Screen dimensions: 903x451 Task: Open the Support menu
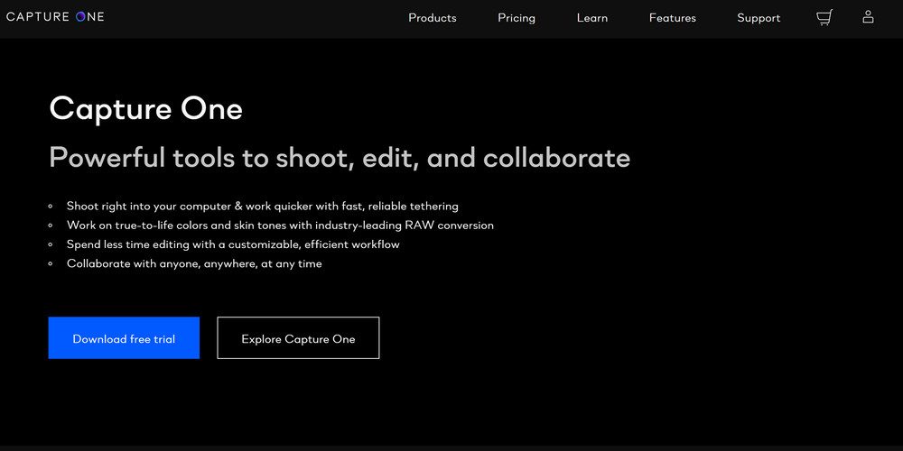pyautogui.click(x=759, y=18)
